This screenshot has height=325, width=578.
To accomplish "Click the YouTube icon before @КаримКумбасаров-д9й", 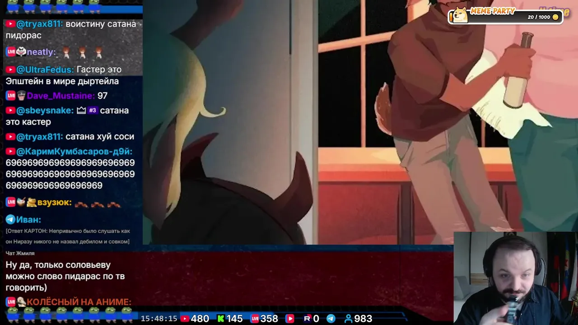I will (x=10, y=152).
